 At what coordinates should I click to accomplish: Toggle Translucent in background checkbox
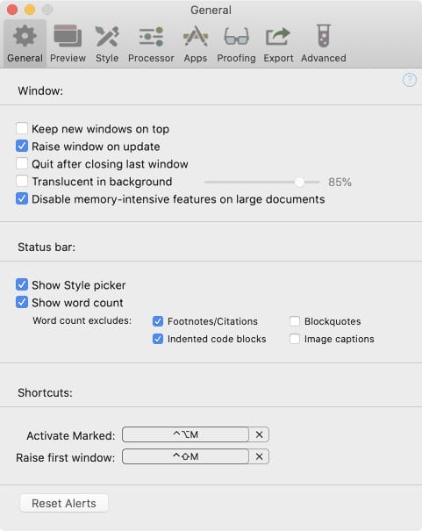(x=22, y=182)
